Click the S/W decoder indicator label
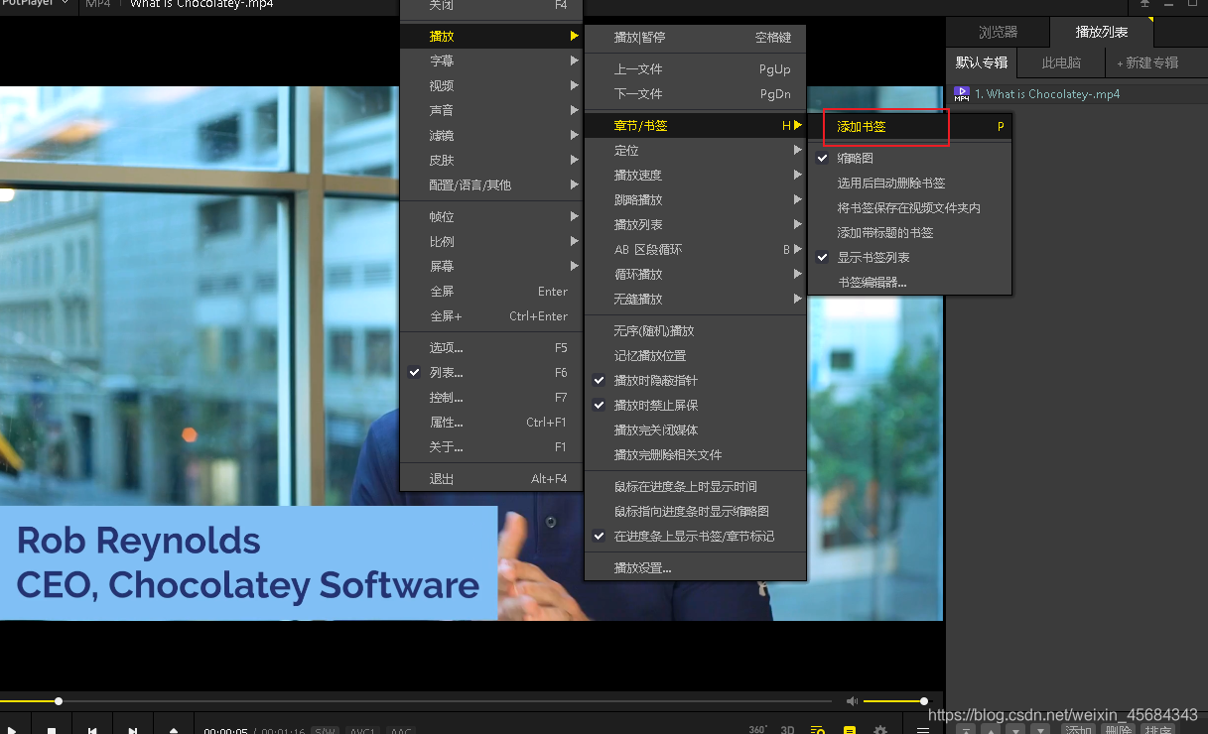The width and height of the screenshot is (1208, 734). click(x=325, y=732)
